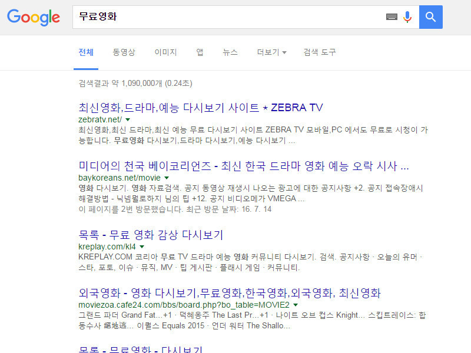Expand the arrow beside moviezoa.cafe24.com URL

pos(296,305)
